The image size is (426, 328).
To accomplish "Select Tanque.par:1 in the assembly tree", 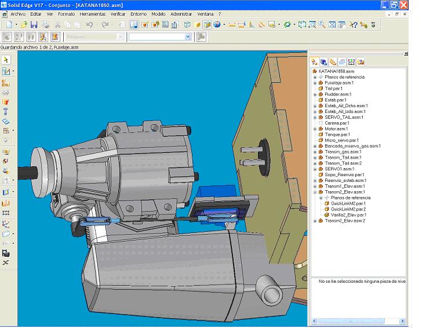I will point(336,134).
